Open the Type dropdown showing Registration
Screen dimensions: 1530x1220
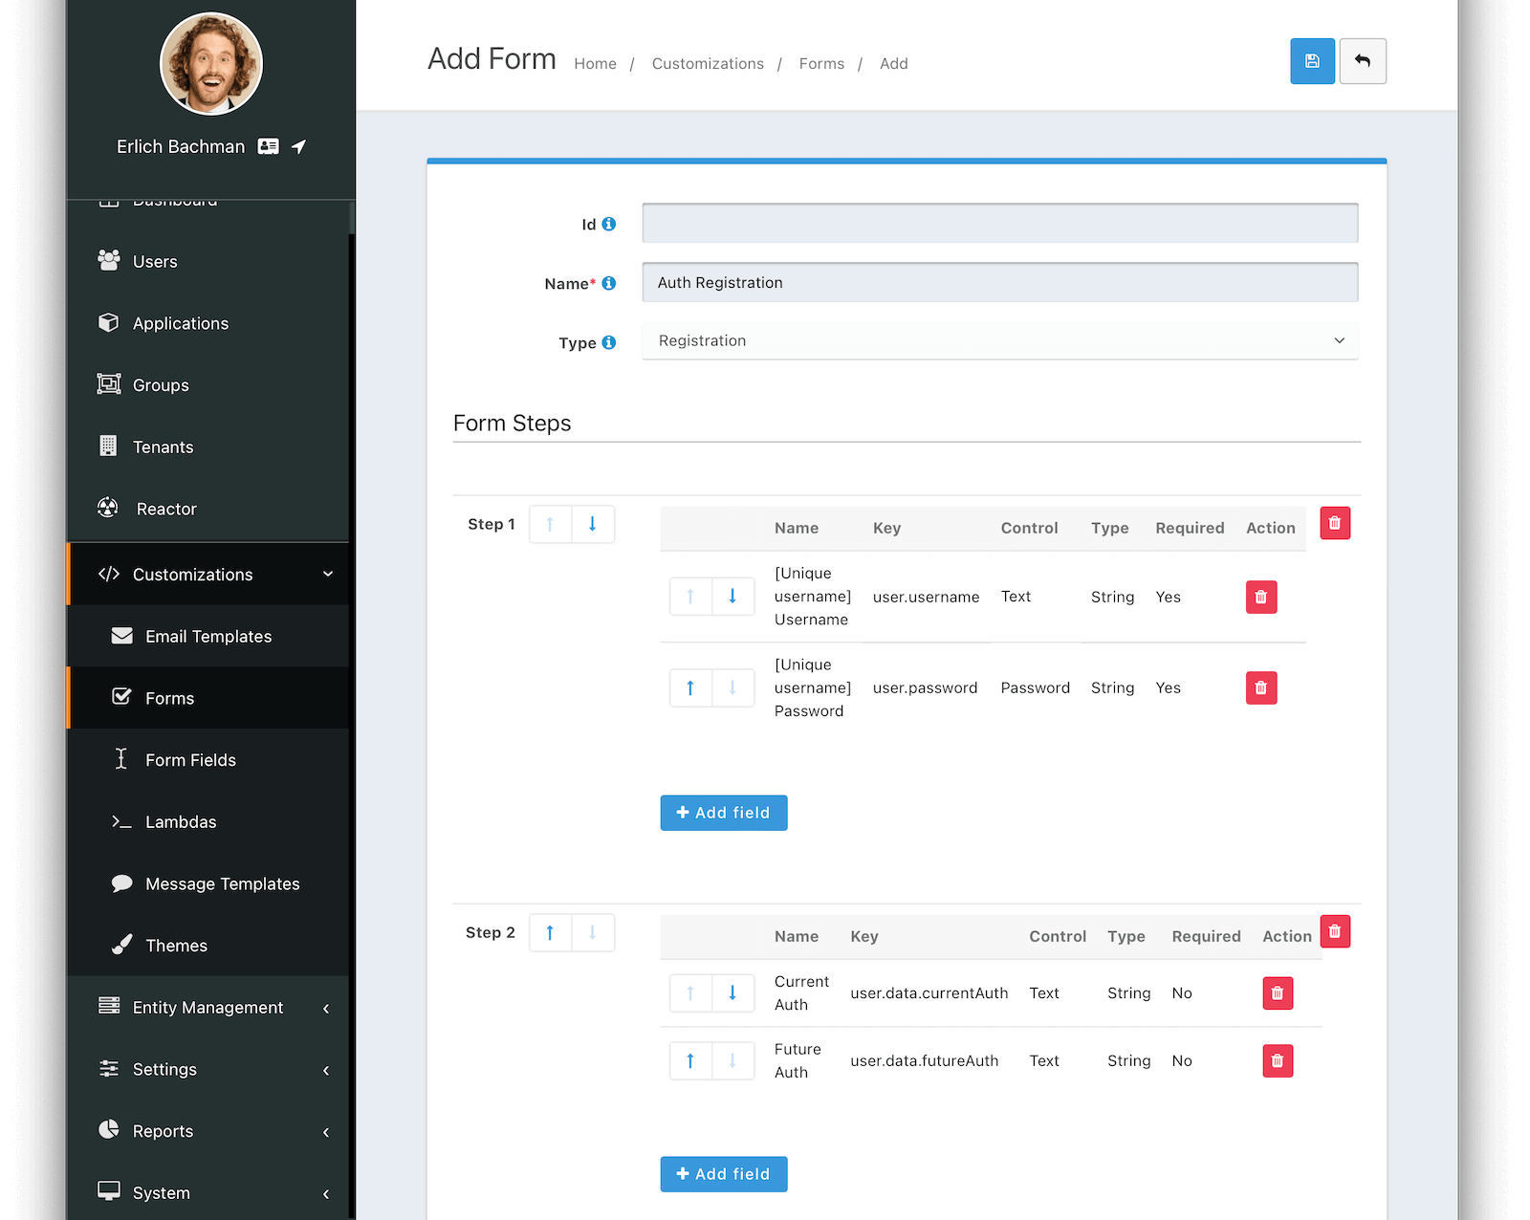[x=999, y=340]
